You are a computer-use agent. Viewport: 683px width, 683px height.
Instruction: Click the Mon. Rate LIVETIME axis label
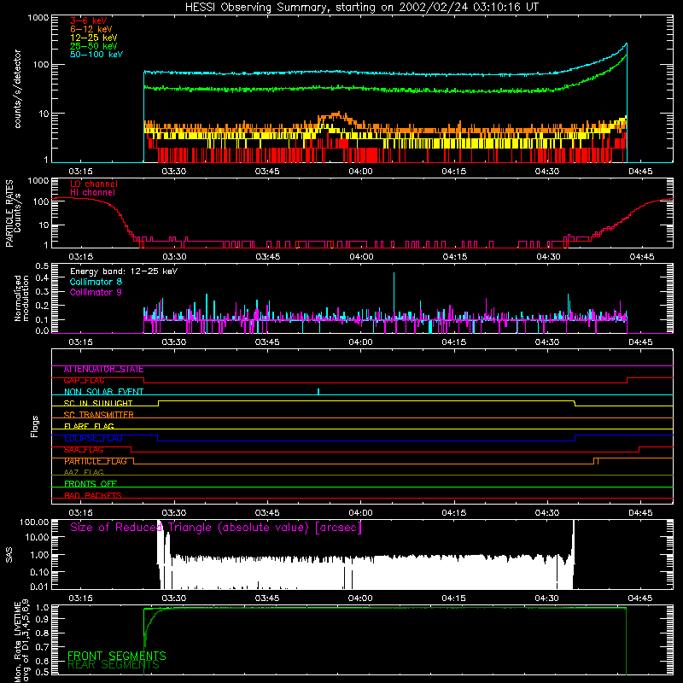click(21, 642)
